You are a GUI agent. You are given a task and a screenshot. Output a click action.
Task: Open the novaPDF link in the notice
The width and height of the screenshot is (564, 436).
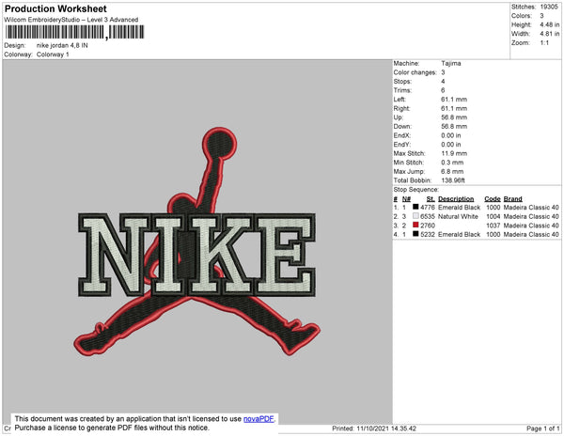click(x=258, y=419)
